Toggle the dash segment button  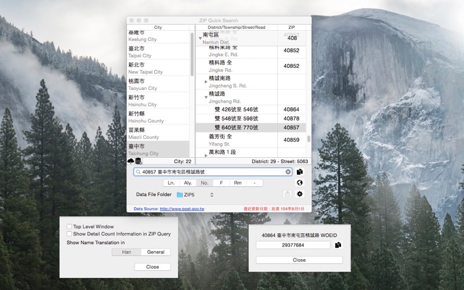pyautogui.click(x=255, y=183)
